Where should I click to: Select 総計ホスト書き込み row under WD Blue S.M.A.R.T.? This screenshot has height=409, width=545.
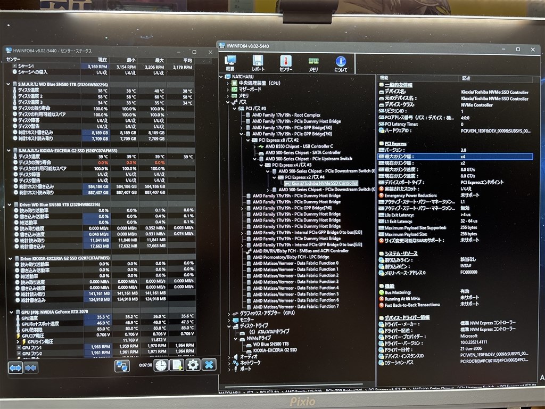103,133
